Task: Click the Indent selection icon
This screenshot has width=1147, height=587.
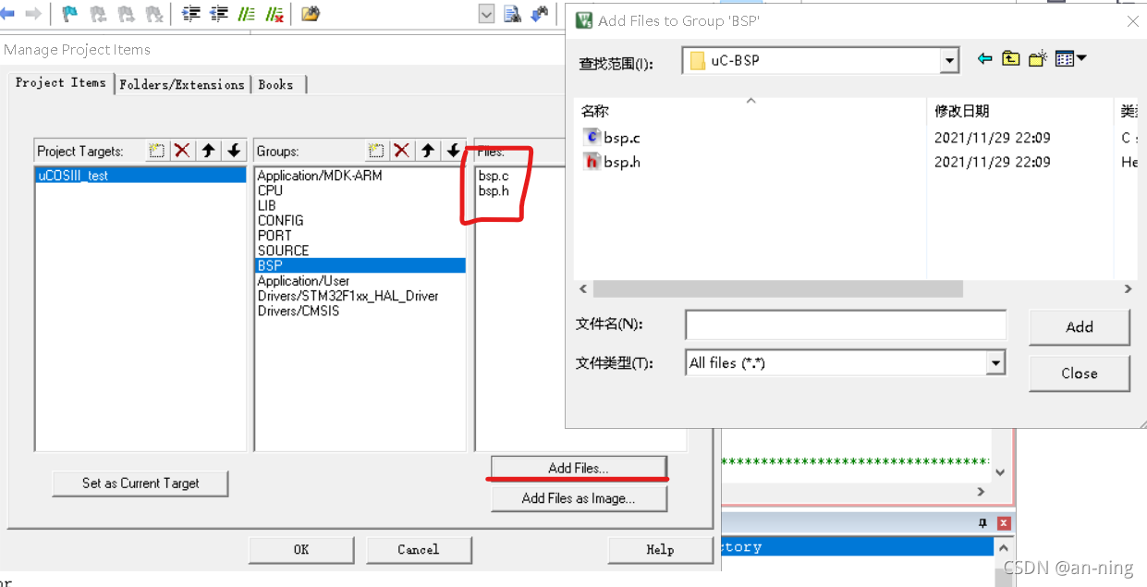Action: 191,14
